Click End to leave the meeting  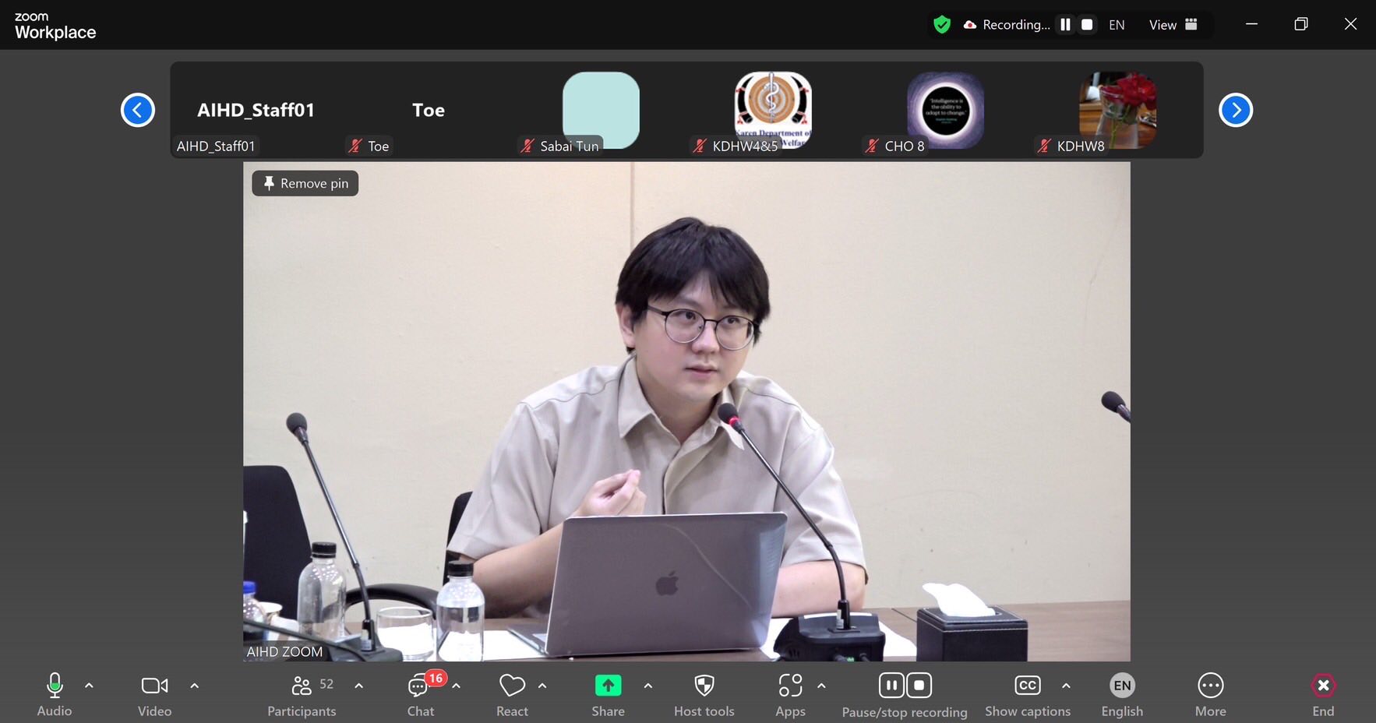tap(1322, 686)
